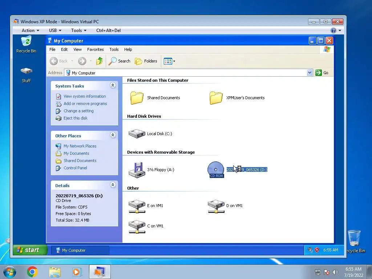Select the Shared Documents folder icon
Image resolution: width=372 pixels, height=279 pixels.
(x=137, y=98)
